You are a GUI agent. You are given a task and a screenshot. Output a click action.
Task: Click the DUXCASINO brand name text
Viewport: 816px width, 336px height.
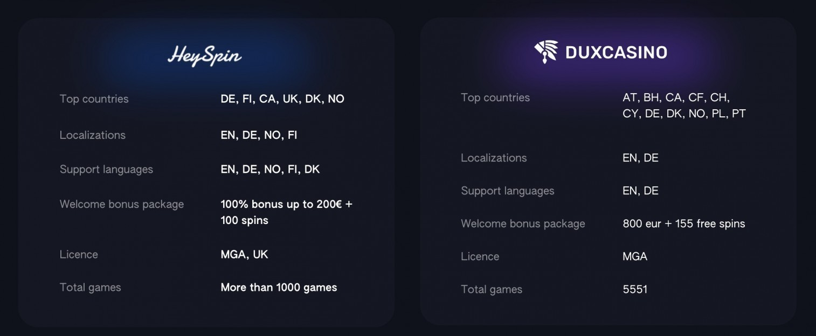(616, 52)
